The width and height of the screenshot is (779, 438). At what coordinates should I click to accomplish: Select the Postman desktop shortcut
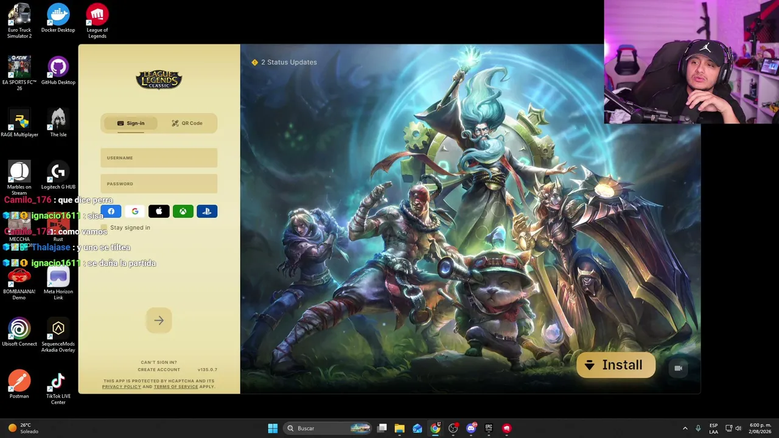point(19,385)
